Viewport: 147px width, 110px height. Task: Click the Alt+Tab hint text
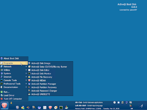[89, 102]
